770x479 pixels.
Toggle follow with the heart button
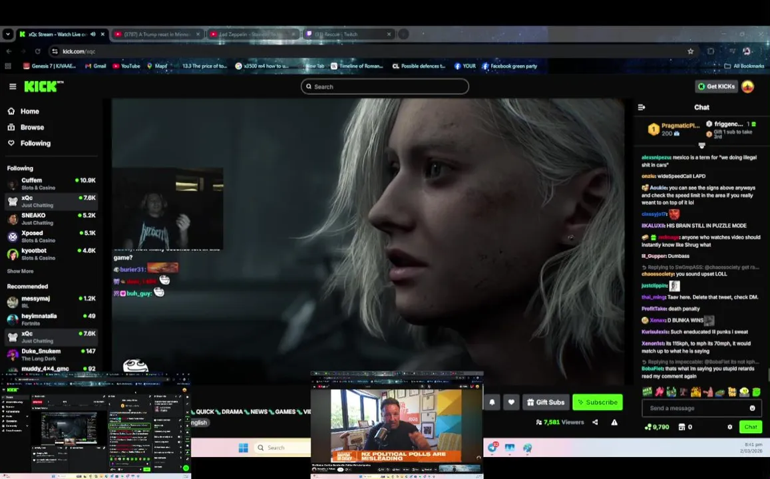[511, 402]
